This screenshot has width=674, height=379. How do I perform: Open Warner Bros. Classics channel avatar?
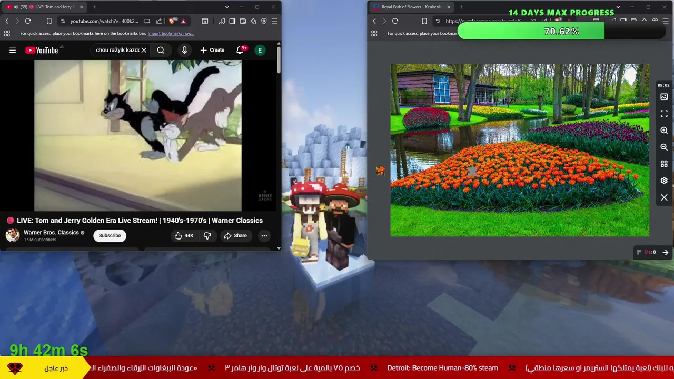13,235
